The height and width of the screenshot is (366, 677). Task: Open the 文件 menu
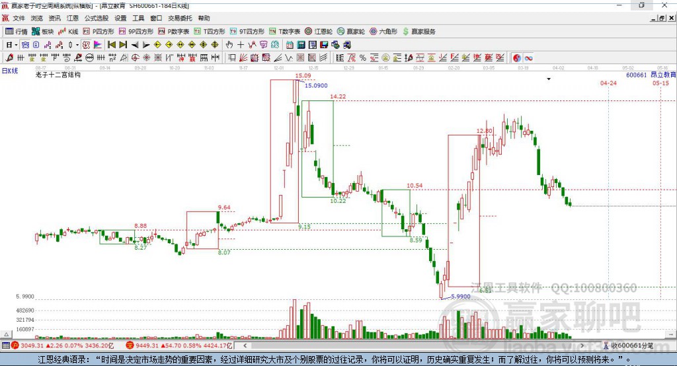(19, 18)
